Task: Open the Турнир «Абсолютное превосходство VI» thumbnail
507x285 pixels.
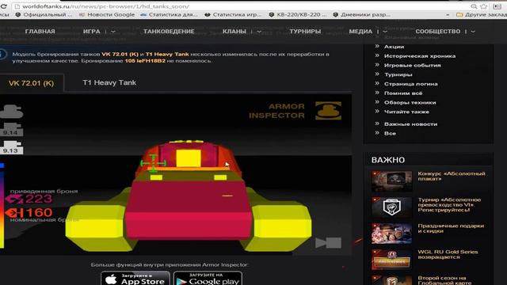Action: click(x=391, y=207)
